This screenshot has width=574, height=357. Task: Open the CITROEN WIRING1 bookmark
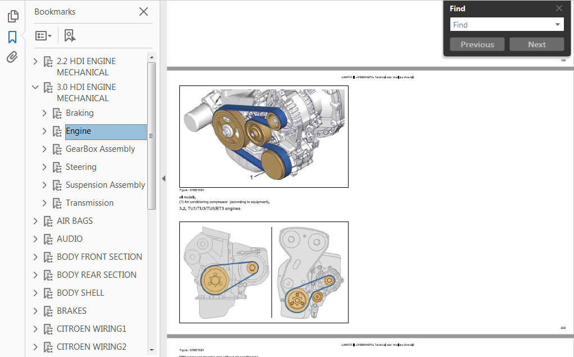pyautogui.click(x=91, y=329)
